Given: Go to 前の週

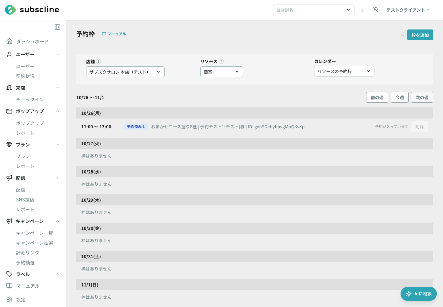Looking at the screenshot, I should pyautogui.click(x=377, y=97).
